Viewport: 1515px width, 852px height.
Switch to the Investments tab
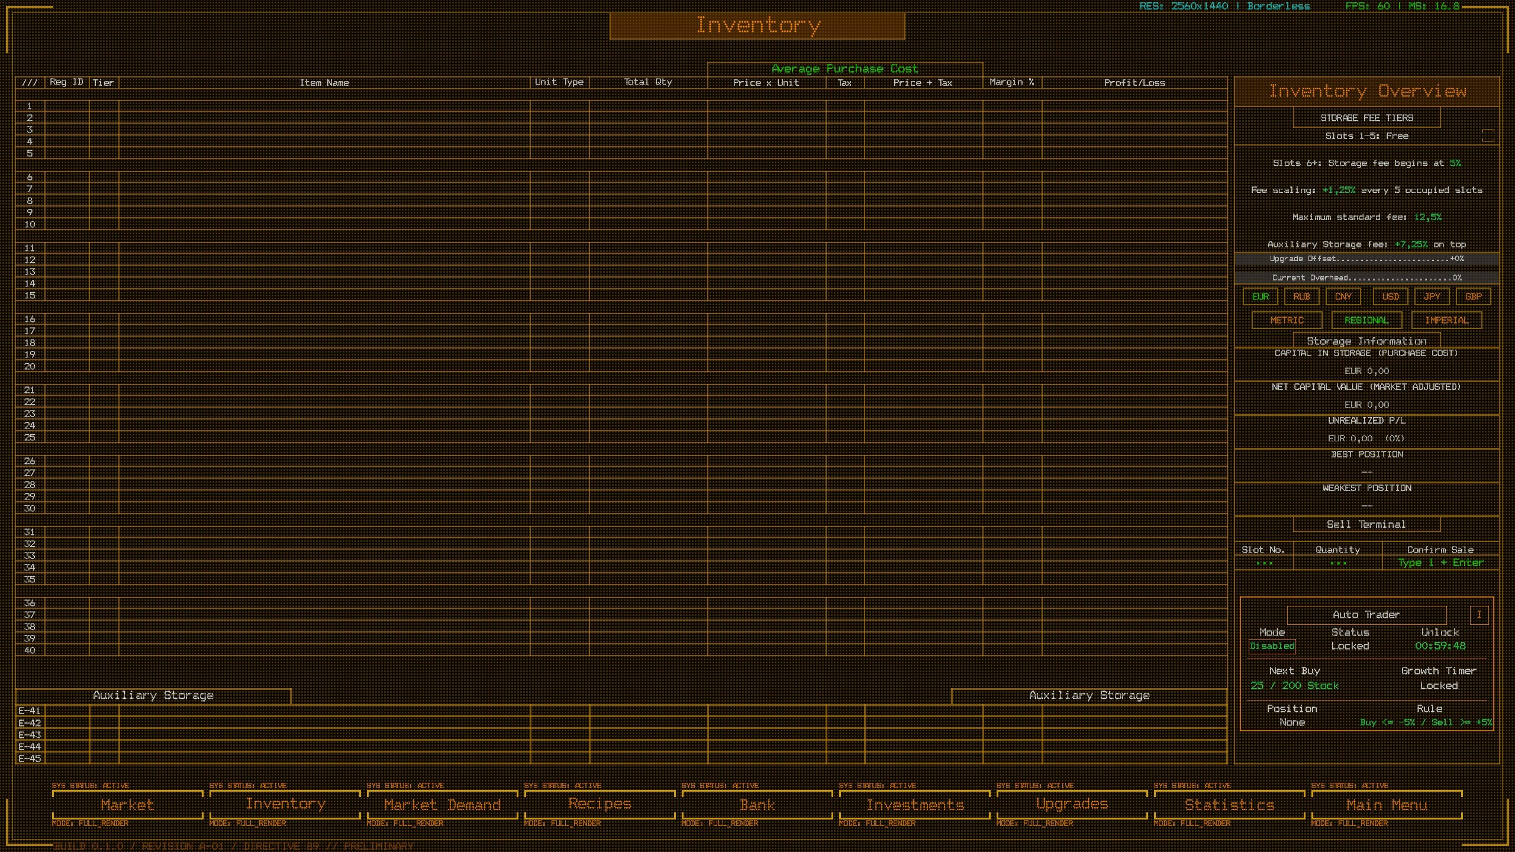[914, 805]
